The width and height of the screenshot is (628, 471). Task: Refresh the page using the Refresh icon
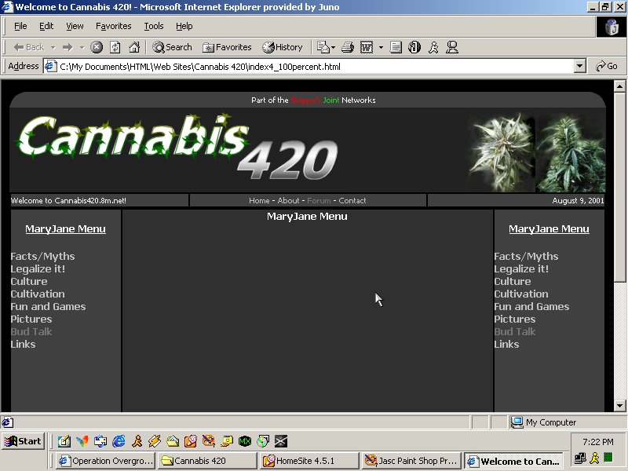click(x=115, y=47)
